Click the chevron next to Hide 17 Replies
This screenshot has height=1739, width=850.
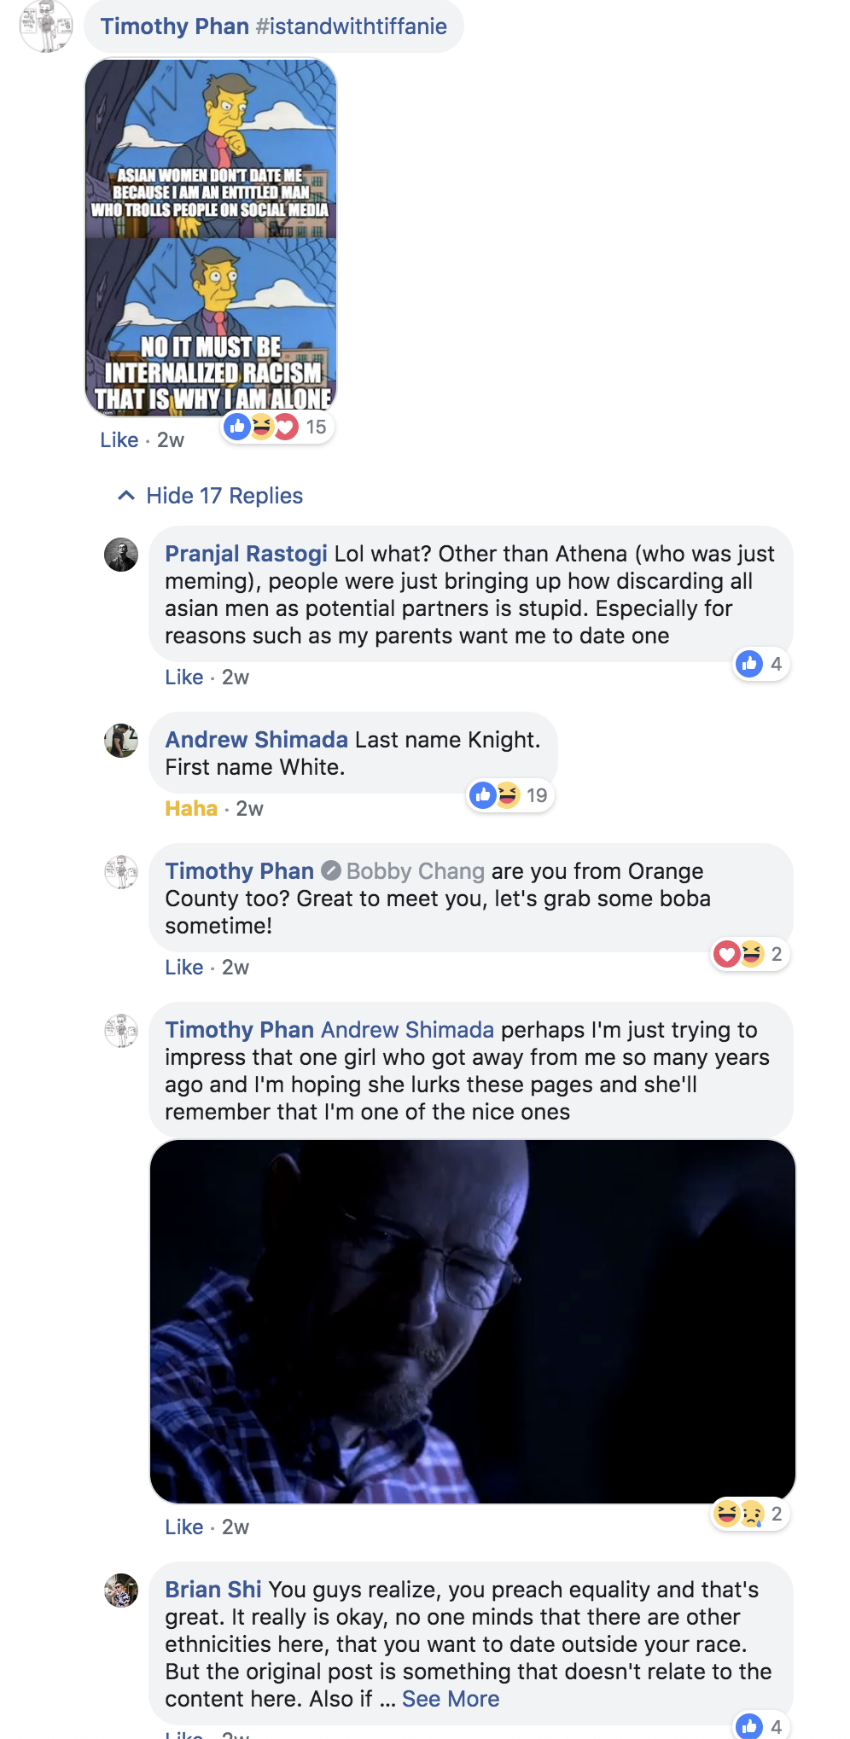(x=126, y=496)
